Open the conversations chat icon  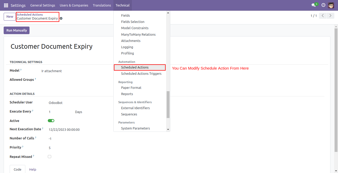pyautogui.click(x=313, y=5)
